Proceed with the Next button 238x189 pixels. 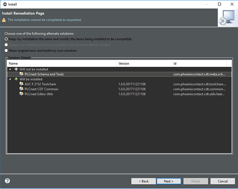pos(169,181)
